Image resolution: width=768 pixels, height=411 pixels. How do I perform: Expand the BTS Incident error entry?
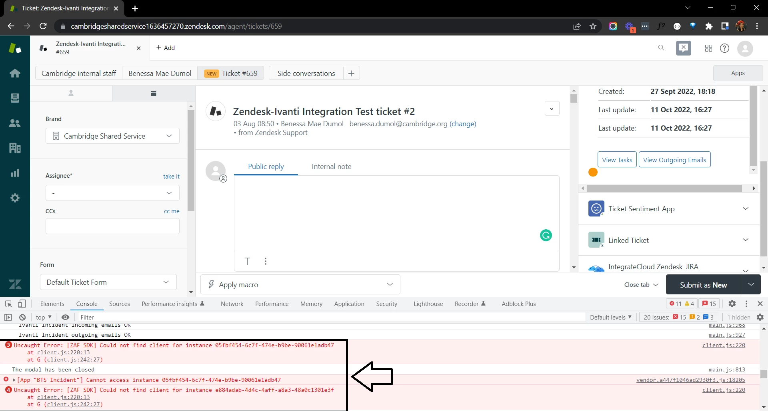(14, 380)
